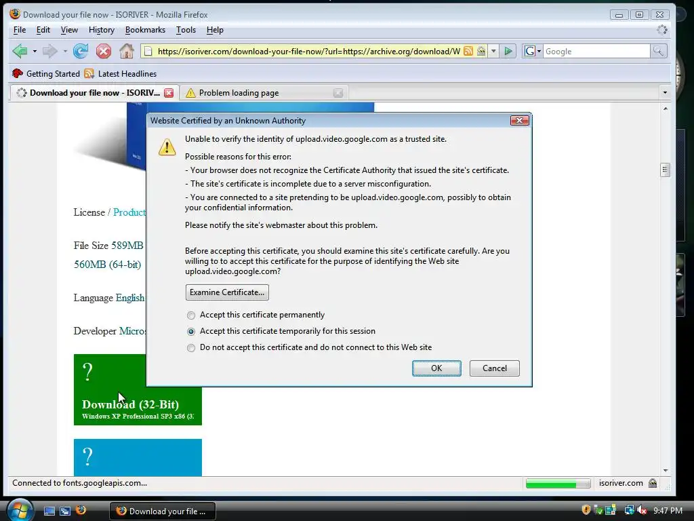Click the isoriver.com status bar label
This screenshot has width=694, height=521.
click(621, 483)
